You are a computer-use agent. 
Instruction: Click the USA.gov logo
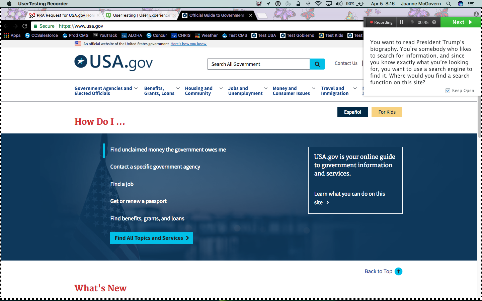[x=113, y=63]
